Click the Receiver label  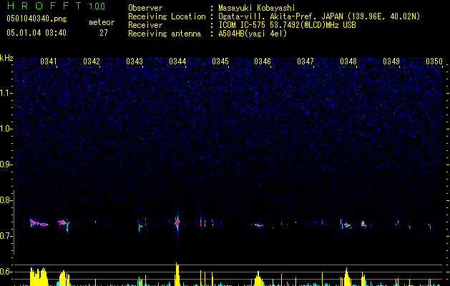pos(145,25)
